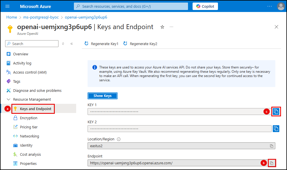
Task: Open the Azure portal hamburger menu
Action: click(x=7, y=6)
